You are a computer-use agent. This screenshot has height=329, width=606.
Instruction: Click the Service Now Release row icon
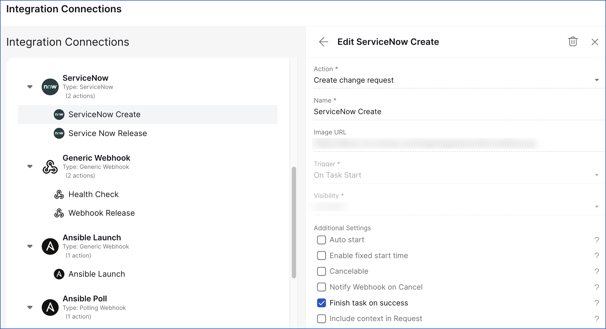click(59, 133)
